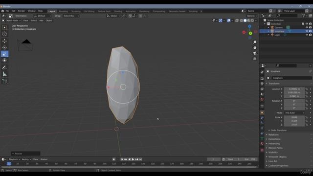
Task: Click the viewport zoom magnifier icon
Action: pyautogui.click(x=255, y=42)
